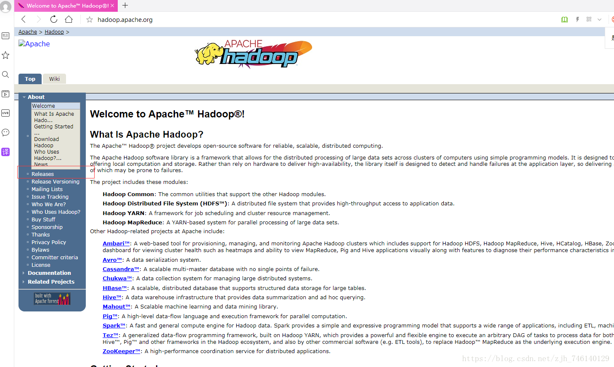Click the Apache breadcrumb link

28,32
